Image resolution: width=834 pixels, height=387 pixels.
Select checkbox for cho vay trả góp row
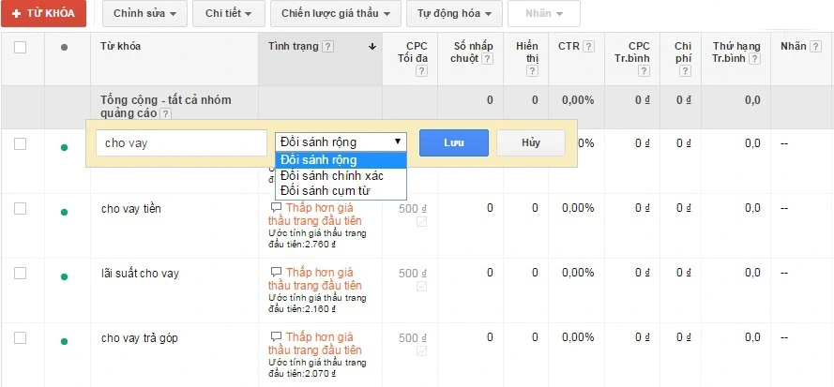click(21, 337)
